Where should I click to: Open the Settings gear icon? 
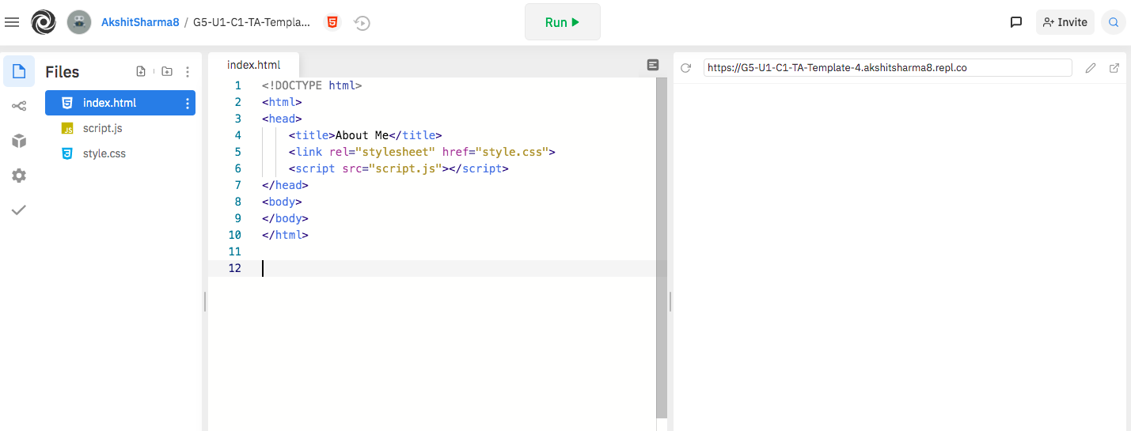pos(19,176)
